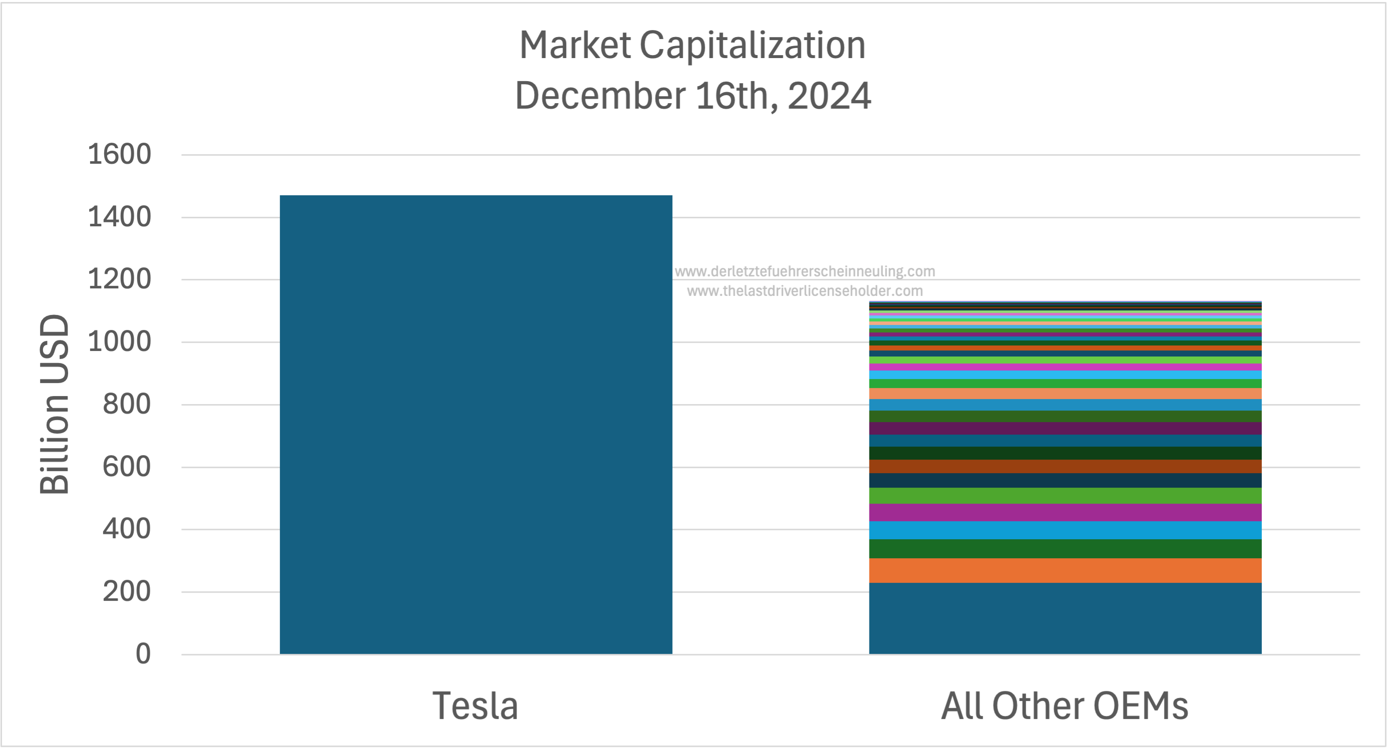The width and height of the screenshot is (1390, 750).
Task: Click the 0 baseline axis label
Action: point(143,654)
